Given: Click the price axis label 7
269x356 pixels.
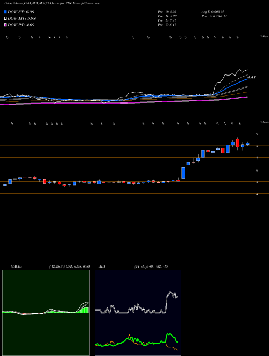Looking at the screenshot, I should click(257, 158).
